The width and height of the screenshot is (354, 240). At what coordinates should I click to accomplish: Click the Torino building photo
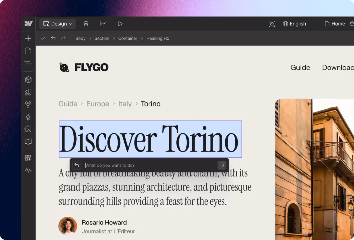[x=315, y=169]
